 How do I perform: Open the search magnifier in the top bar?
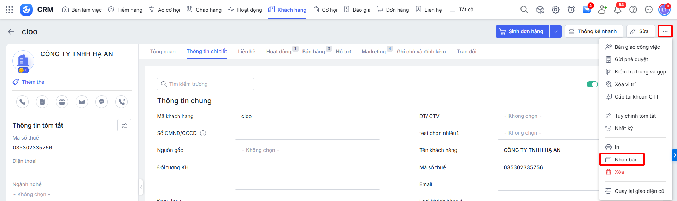point(524,10)
